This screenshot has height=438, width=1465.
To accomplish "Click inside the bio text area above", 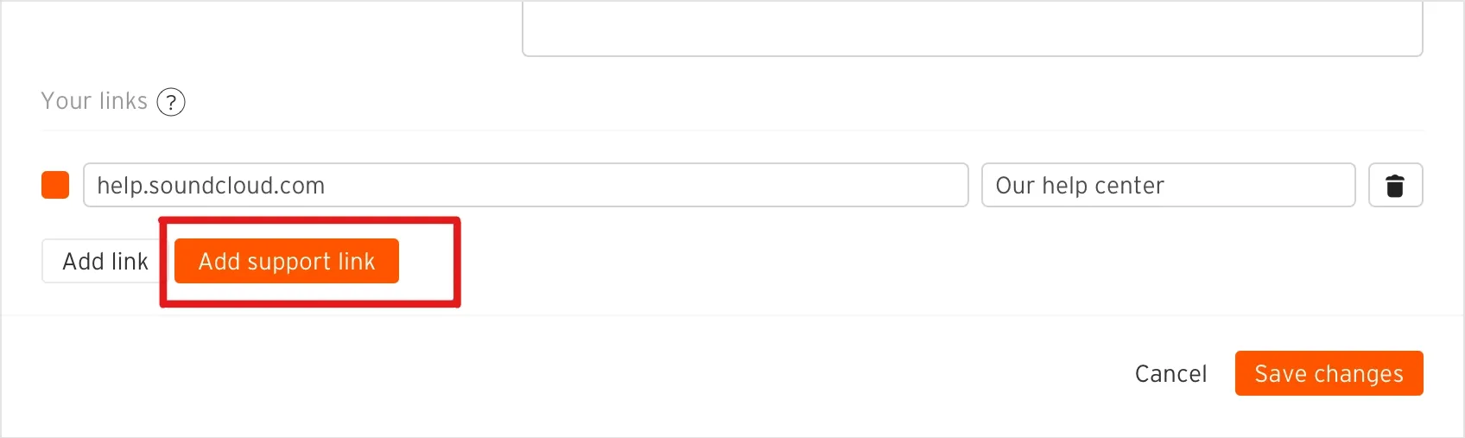I will [973, 28].
